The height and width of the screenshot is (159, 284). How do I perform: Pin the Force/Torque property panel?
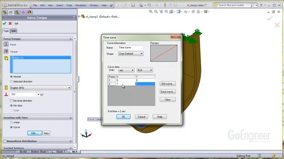16,23
